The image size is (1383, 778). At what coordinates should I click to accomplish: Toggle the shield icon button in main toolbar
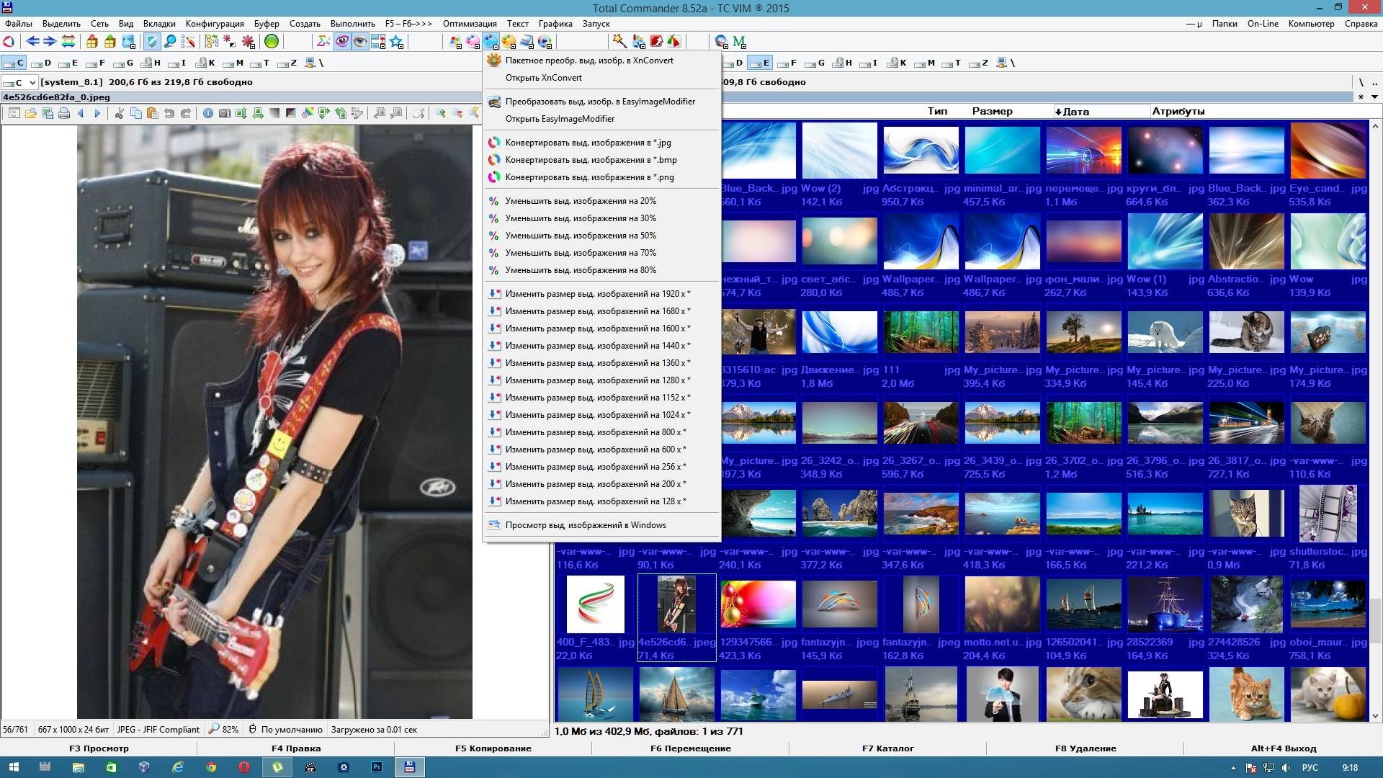pos(151,42)
